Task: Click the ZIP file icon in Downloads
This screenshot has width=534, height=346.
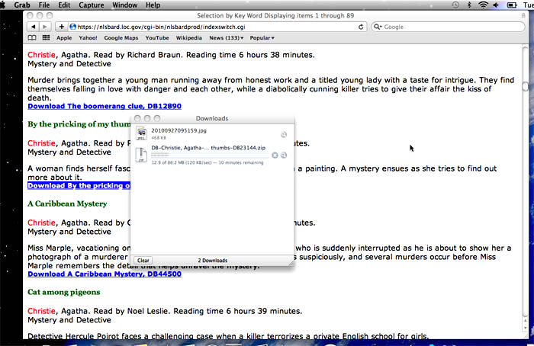Action: [x=141, y=155]
